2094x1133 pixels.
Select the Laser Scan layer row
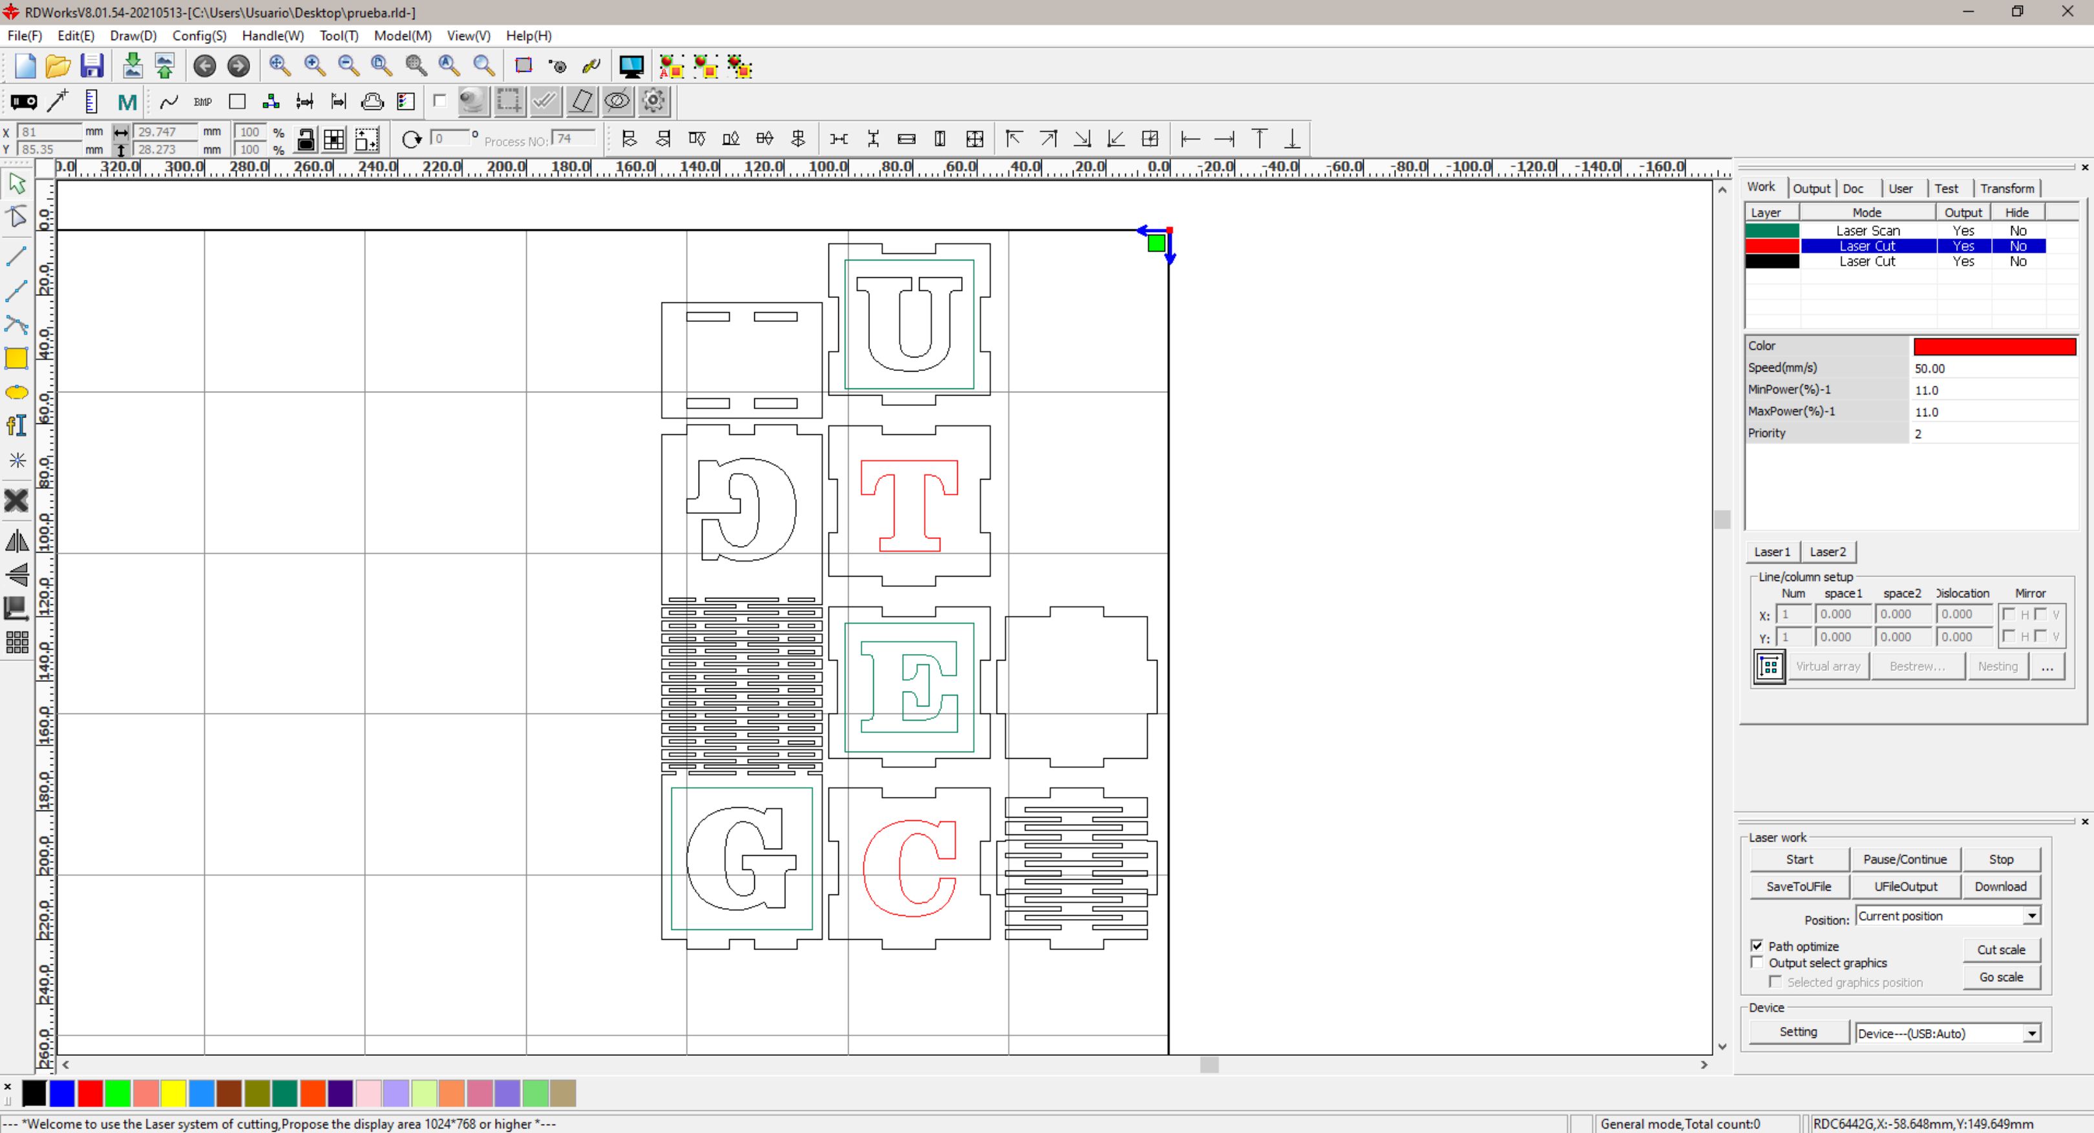pyautogui.click(x=1867, y=231)
